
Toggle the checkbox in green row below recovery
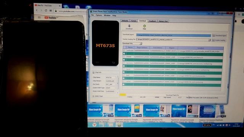click(x=124, y=66)
